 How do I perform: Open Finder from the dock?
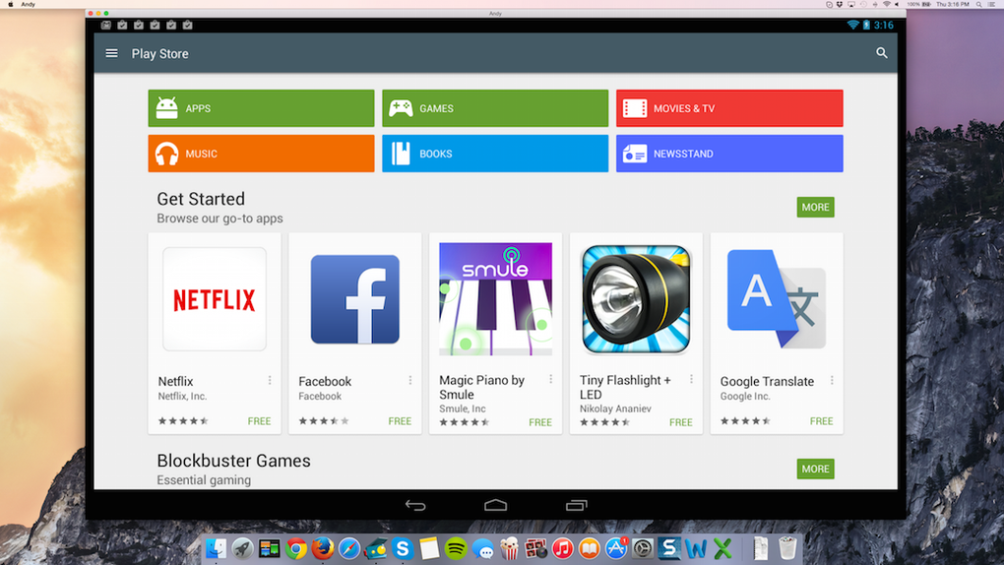pos(216,548)
